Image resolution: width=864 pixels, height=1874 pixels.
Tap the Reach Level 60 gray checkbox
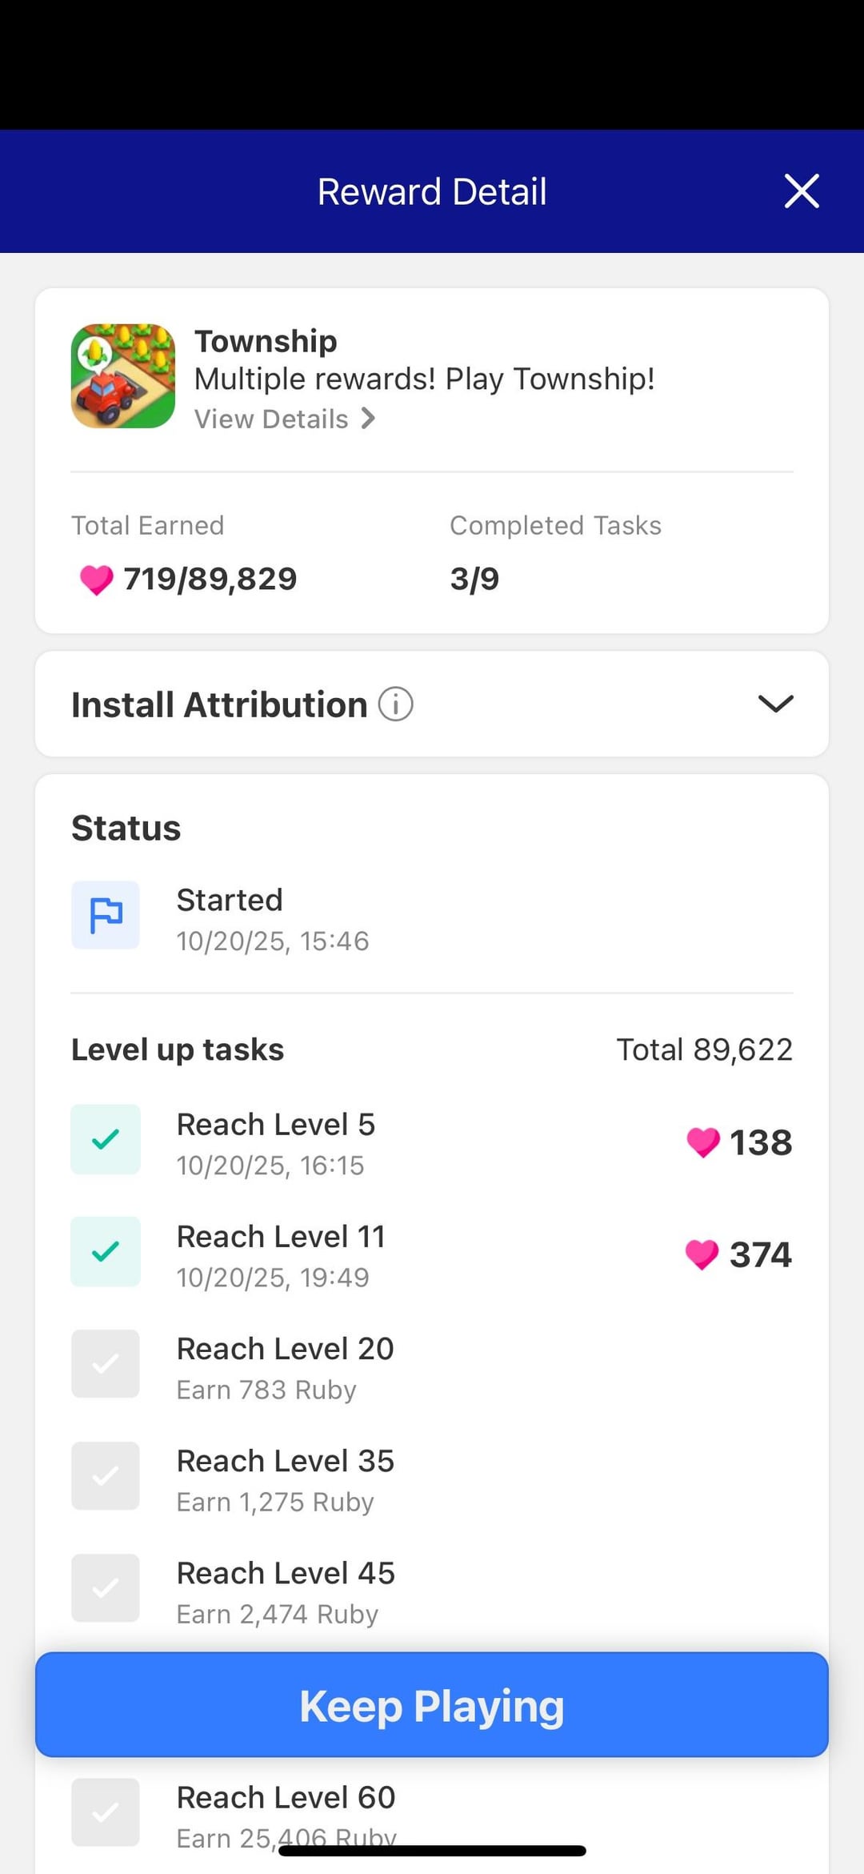[106, 1812]
